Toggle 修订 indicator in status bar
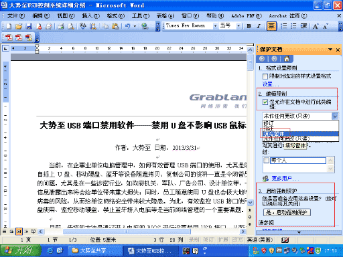 point(208,240)
